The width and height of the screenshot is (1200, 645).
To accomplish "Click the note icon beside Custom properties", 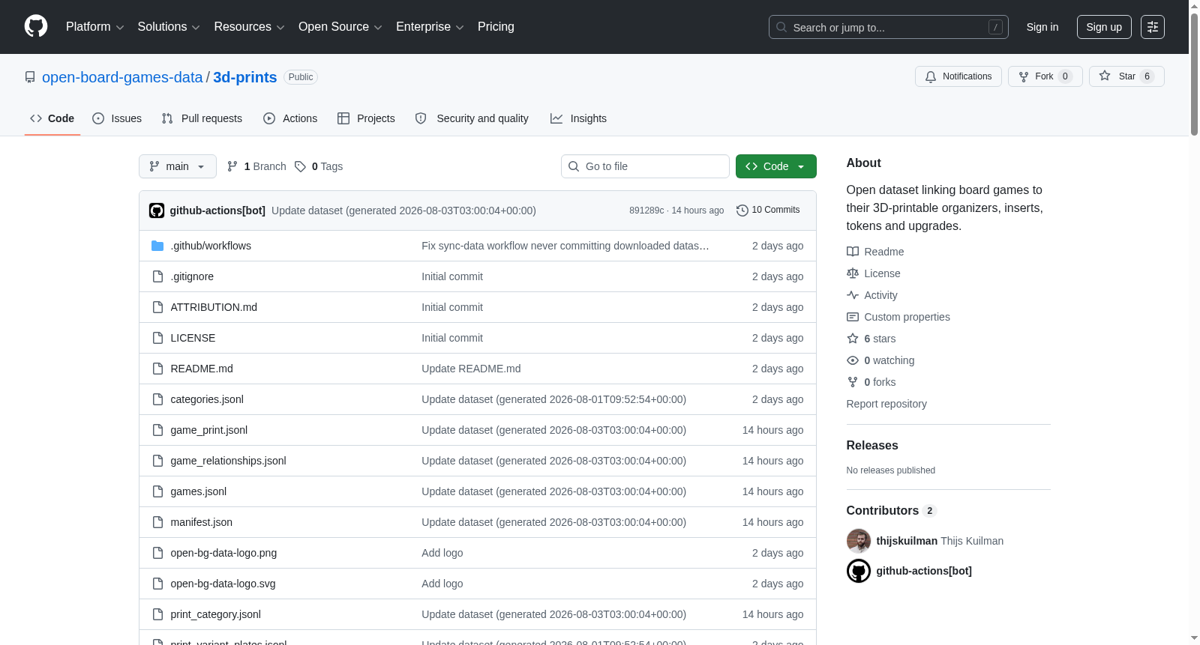I will coord(853,317).
